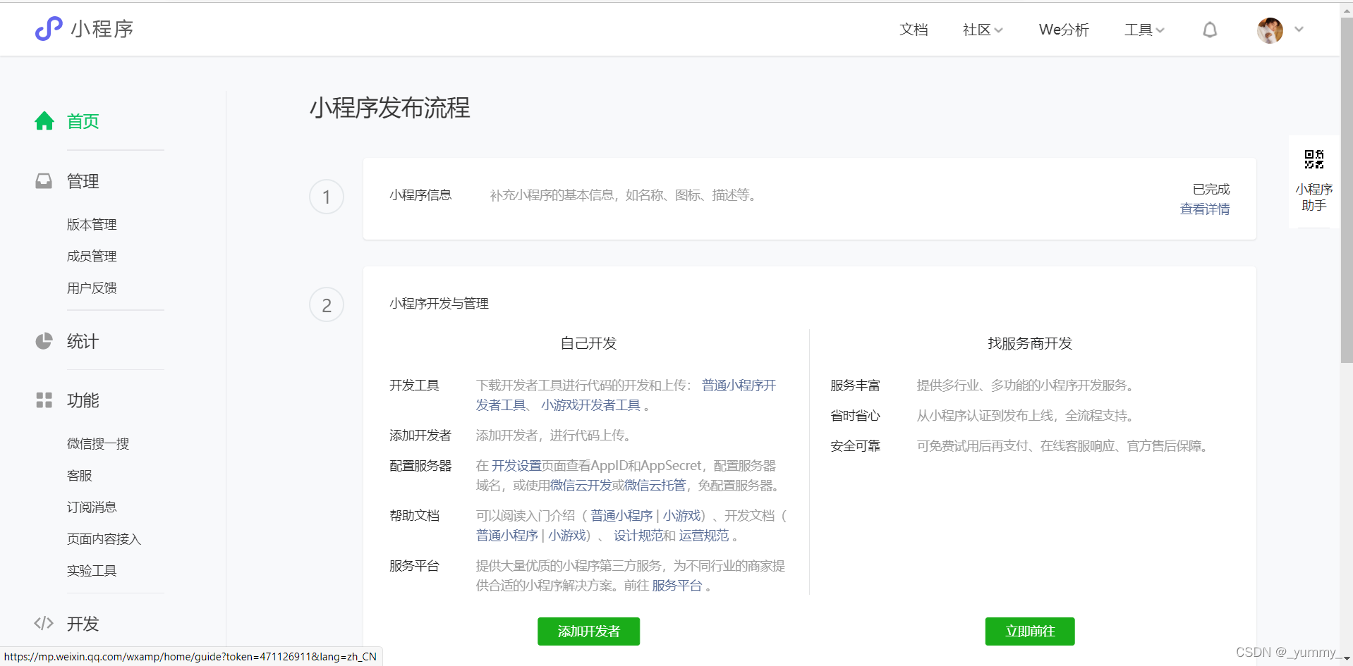Open 微信搜一搜 in the sidebar
Image resolution: width=1353 pixels, height=666 pixels.
click(98, 443)
